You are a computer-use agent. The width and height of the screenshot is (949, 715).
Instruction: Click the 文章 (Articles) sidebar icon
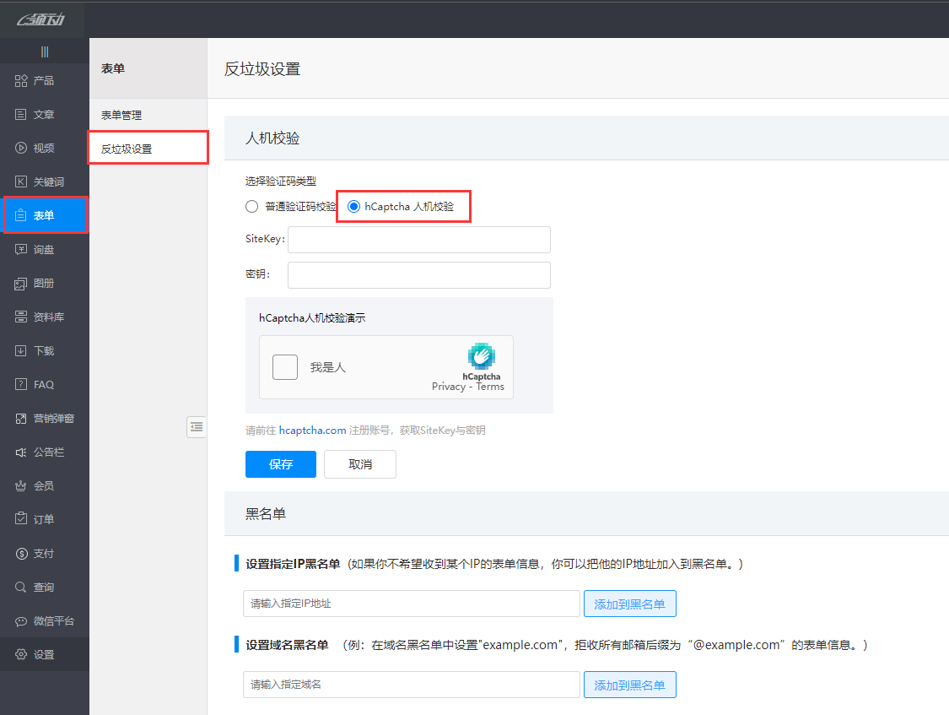[22, 115]
